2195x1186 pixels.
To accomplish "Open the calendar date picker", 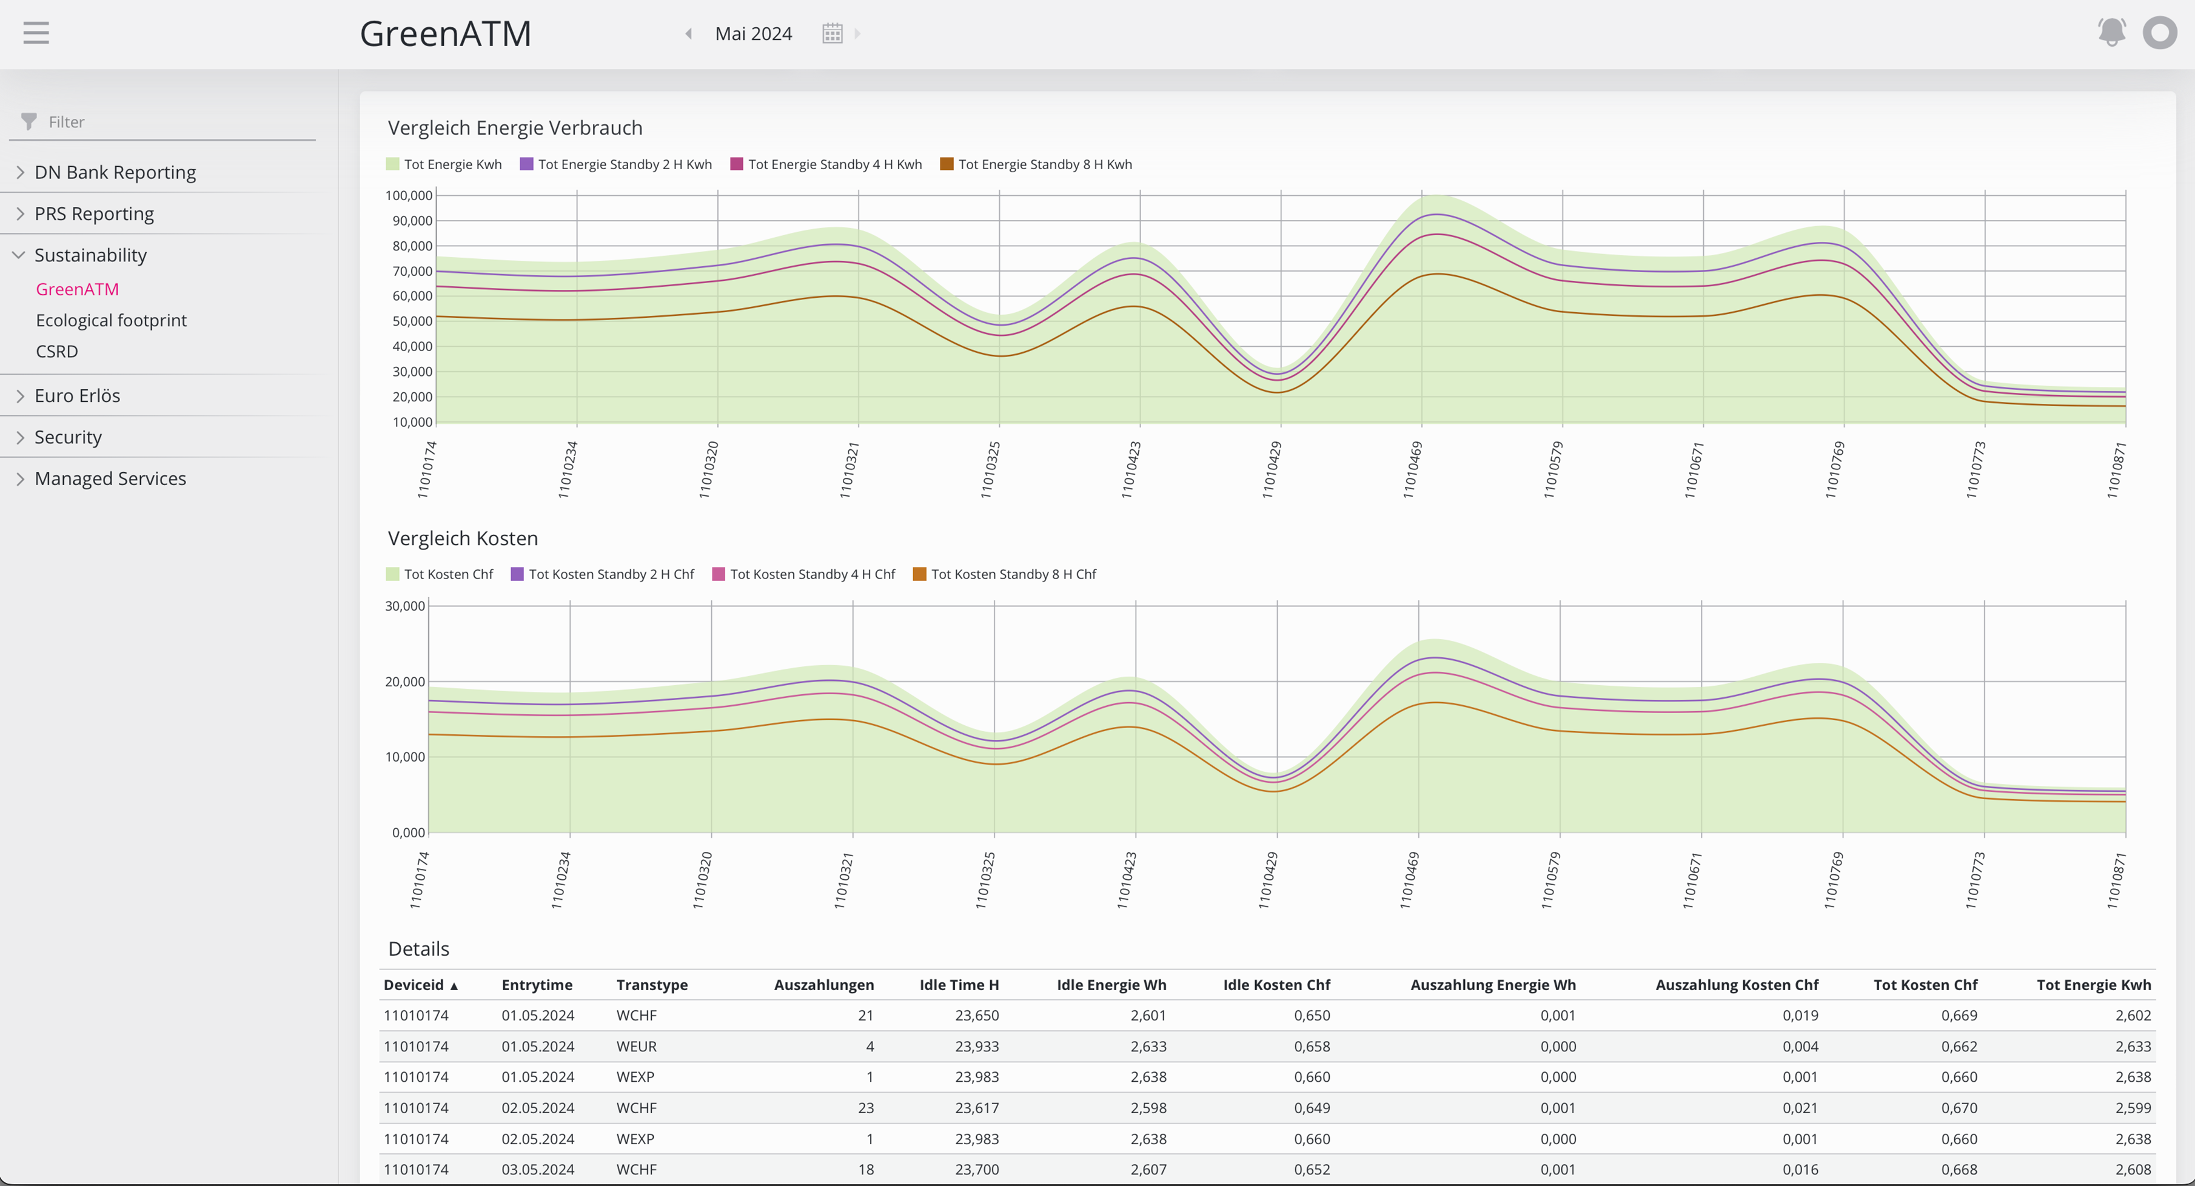I will click(x=832, y=32).
